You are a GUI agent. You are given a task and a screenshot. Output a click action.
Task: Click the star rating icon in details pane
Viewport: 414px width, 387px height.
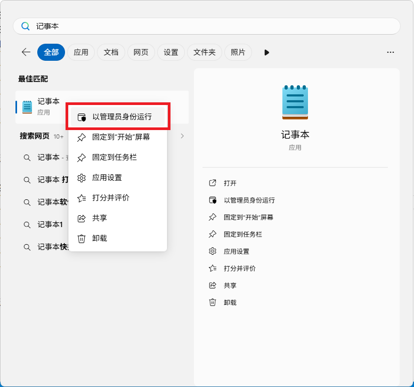tap(213, 268)
